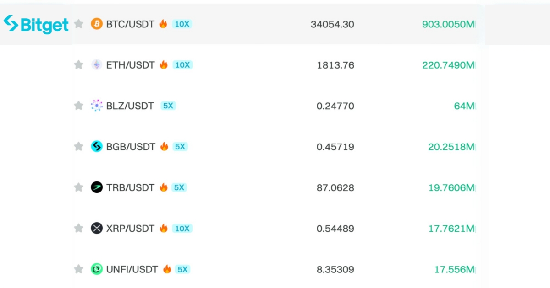550x288 pixels.
Task: Click the fire icon beside TRB/USDT
Action: pyautogui.click(x=164, y=187)
